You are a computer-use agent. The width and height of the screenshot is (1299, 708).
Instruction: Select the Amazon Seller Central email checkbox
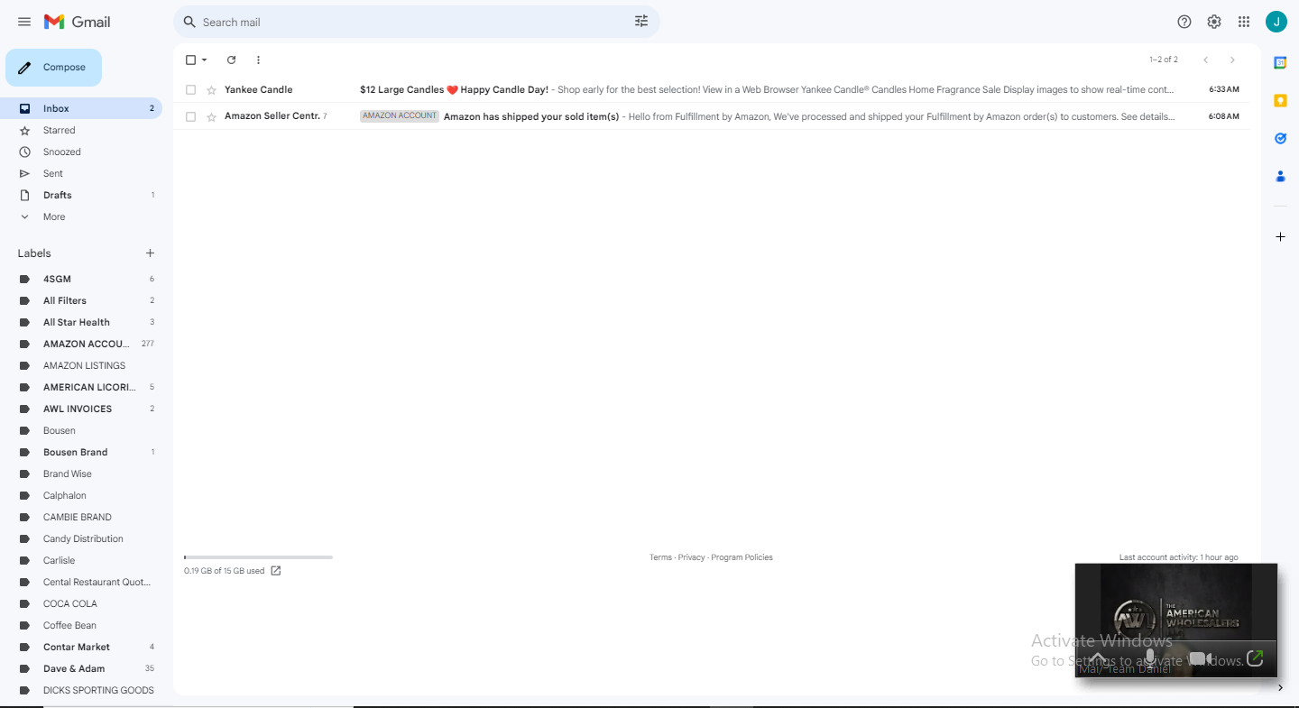pyautogui.click(x=190, y=117)
